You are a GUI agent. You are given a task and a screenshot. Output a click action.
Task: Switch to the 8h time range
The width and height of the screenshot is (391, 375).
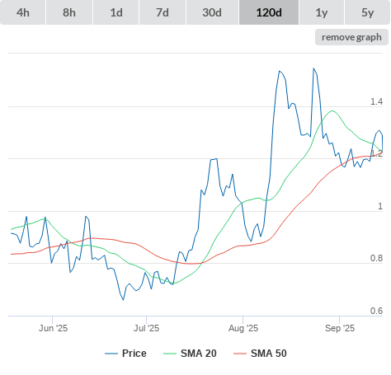69,12
